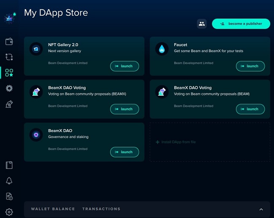Click 'Next version gallery' description

tap(65, 51)
